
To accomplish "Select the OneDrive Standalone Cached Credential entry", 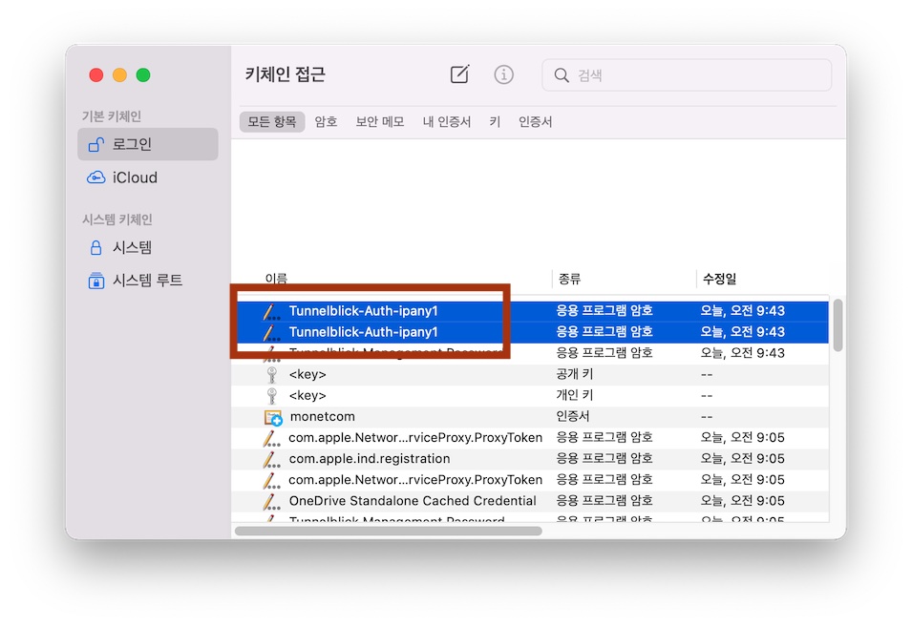I will point(413,501).
